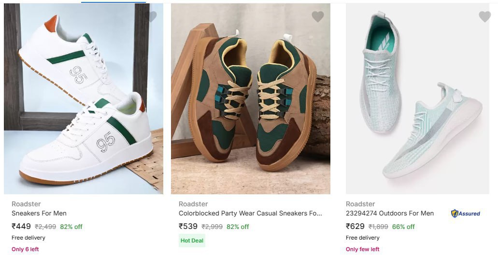View the mint knit running shoes photo
Image resolution: width=498 pixels, height=255 pixels.
click(x=417, y=99)
